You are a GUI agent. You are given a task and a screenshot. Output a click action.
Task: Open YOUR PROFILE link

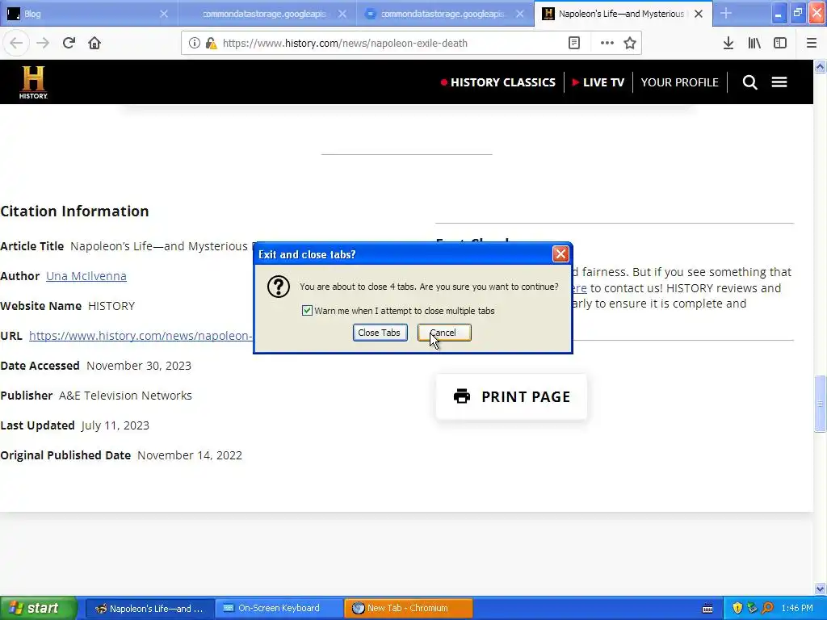[x=679, y=82]
